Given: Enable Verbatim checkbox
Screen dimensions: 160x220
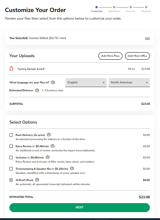Looking at the screenshot, I should point(11,157).
